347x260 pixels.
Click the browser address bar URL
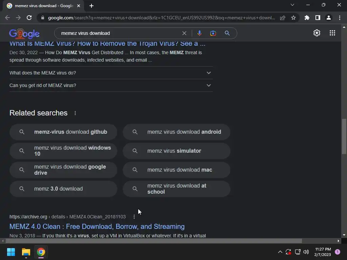point(162,18)
